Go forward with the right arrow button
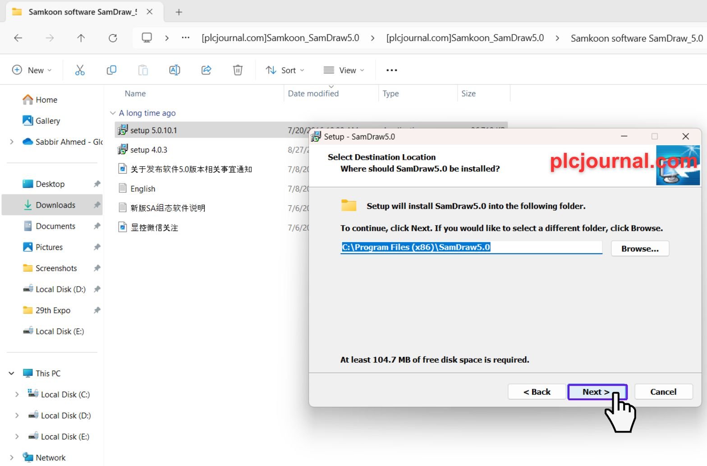The image size is (707, 466). (50, 38)
